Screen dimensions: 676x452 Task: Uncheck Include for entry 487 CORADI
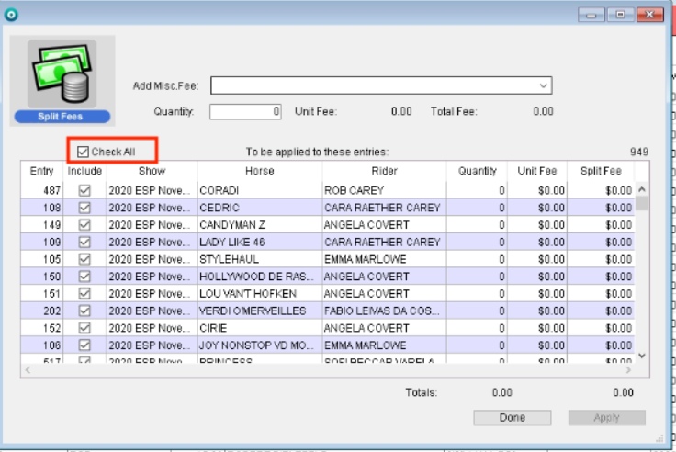click(84, 190)
